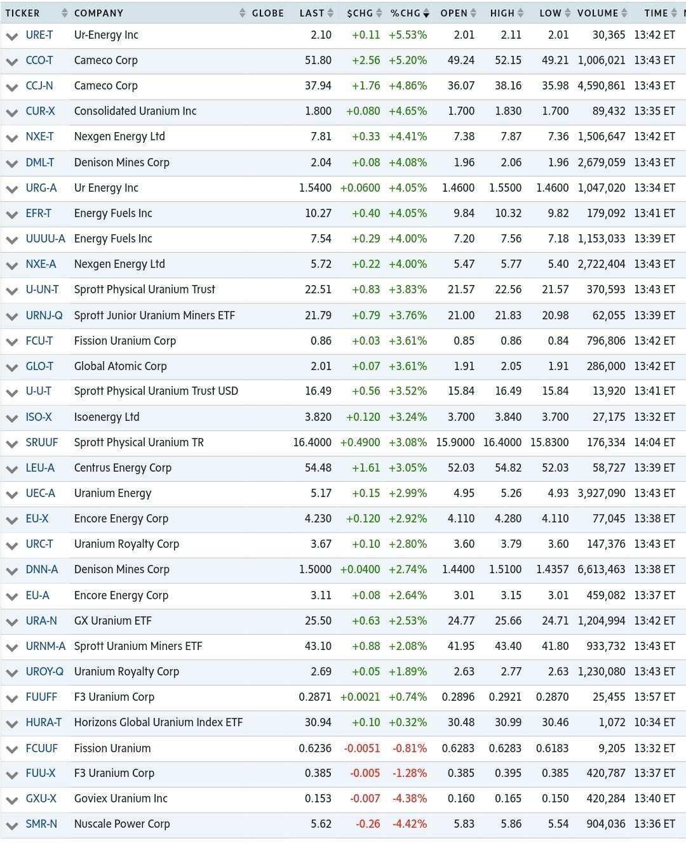Screen dimensions: 686x843
Task: Expand the SMR-N row chevron
Action: 11,825
